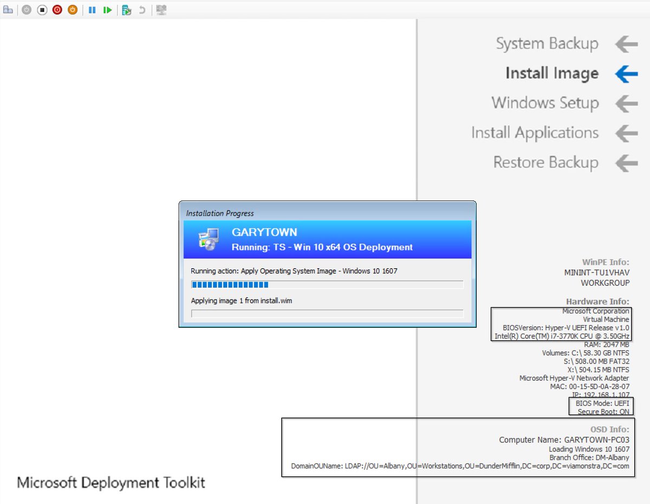This screenshot has height=504, width=650.
Task: Select the Restore Backup step label
Action: [x=545, y=162]
